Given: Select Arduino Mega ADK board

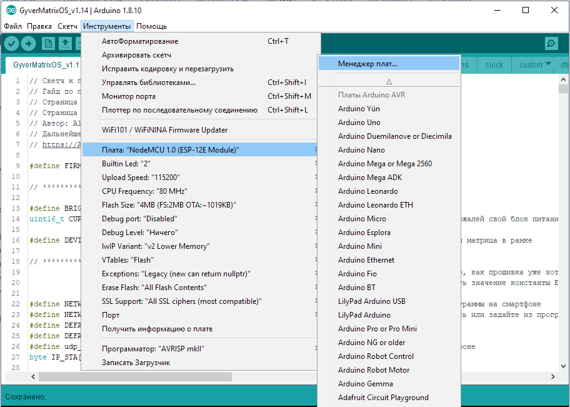Looking at the screenshot, I should tap(389, 178).
